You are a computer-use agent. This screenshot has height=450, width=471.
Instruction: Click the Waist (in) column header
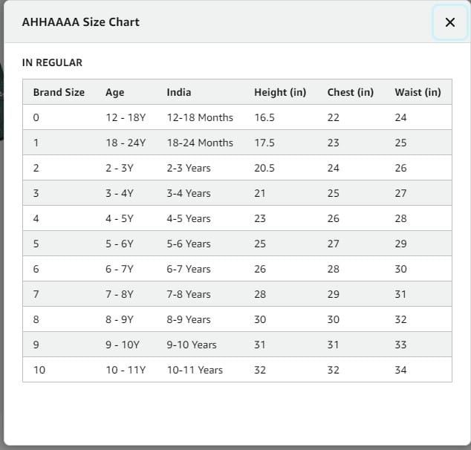tap(418, 92)
